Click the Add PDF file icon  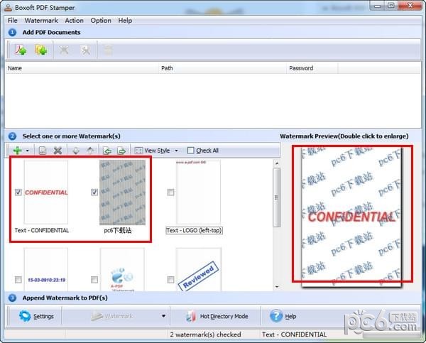tap(21, 50)
